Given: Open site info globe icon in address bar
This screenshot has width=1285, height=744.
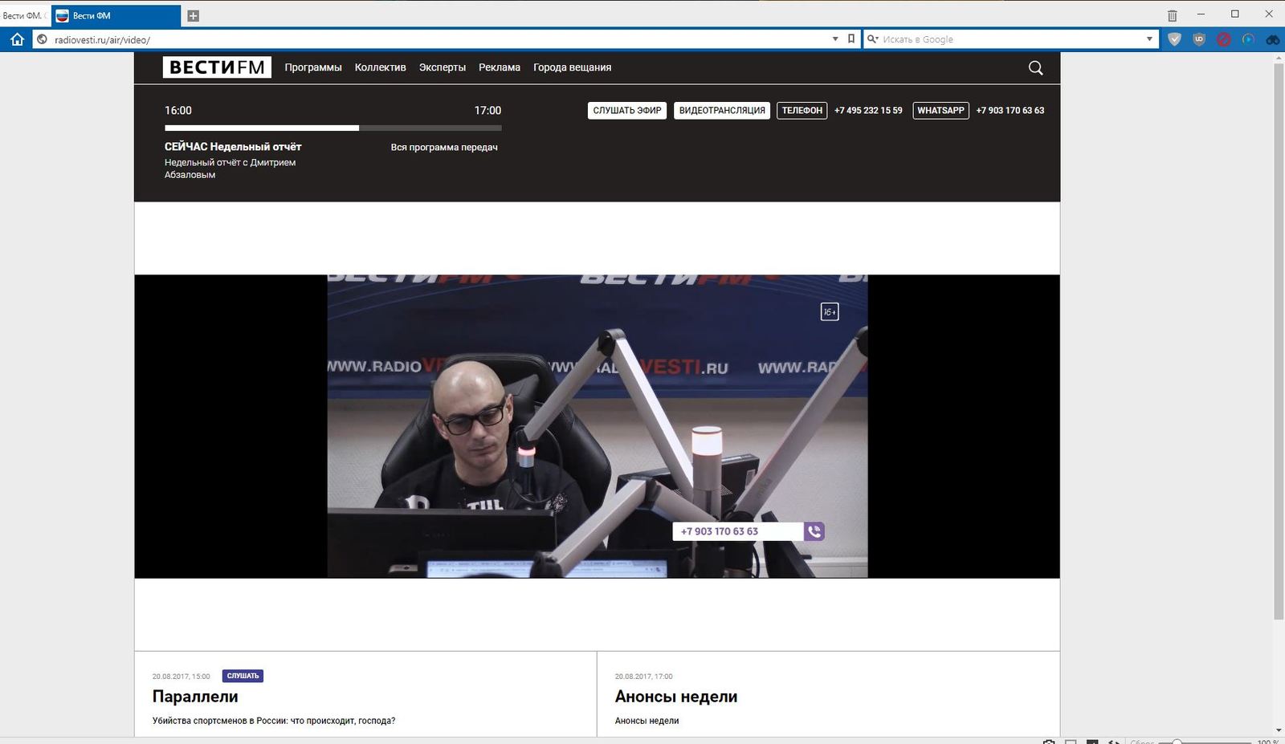Looking at the screenshot, I should [x=43, y=39].
